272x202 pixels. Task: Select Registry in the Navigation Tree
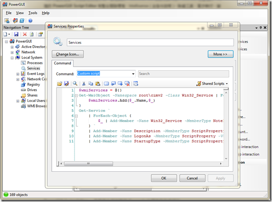tap(34, 84)
